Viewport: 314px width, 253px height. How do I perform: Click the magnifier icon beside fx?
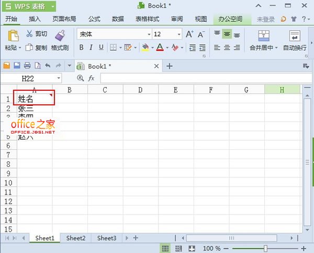(x=80, y=78)
